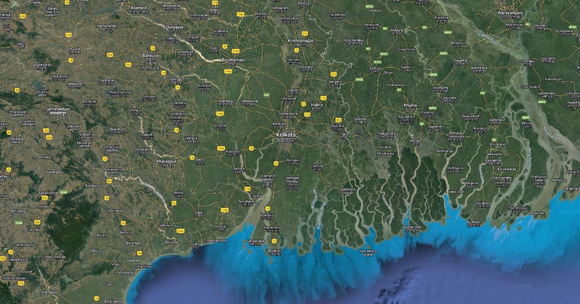Screen dimensions: 580x304
Task: Select the Kharagpur city label
Action: [166, 161]
